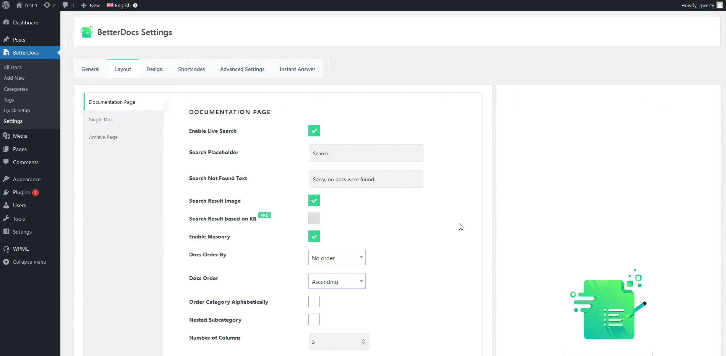Open the Docs Order By dropdown
Viewport: 726px width, 356px height.
337,258
